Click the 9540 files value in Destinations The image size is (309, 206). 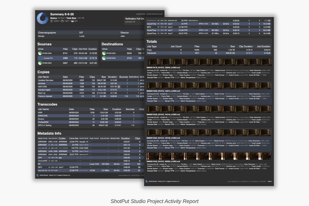pyautogui.click(x=129, y=53)
